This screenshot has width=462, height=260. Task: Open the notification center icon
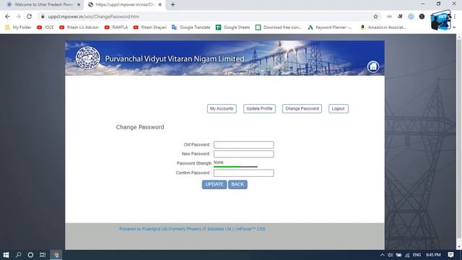click(x=450, y=255)
